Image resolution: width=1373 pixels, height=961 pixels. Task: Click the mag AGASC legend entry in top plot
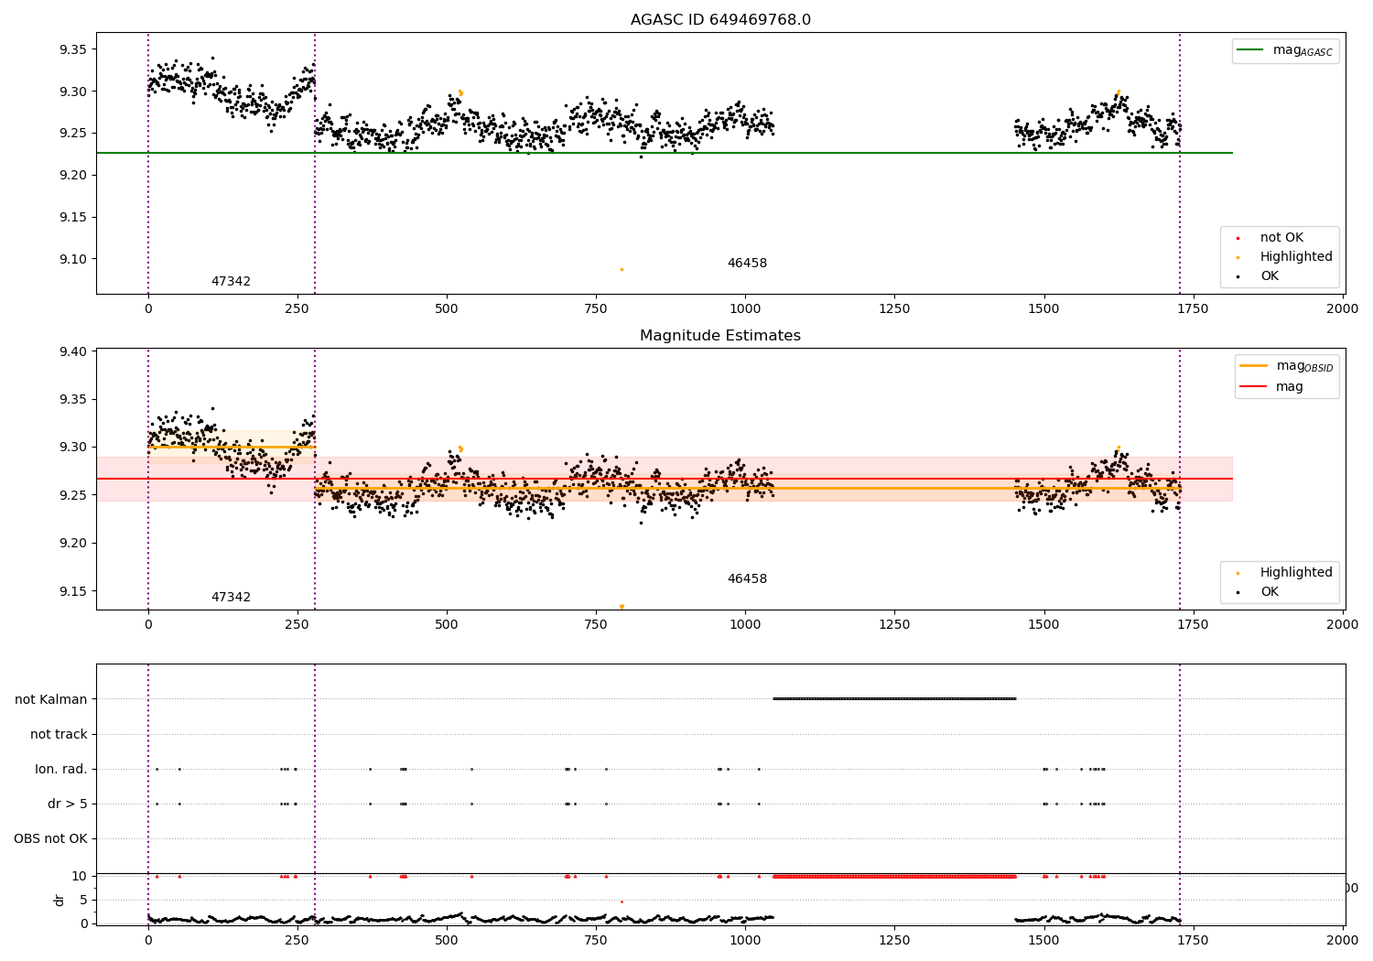pos(1285,50)
